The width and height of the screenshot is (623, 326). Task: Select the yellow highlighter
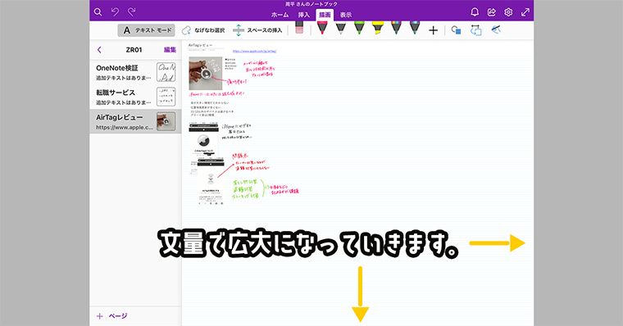click(377, 28)
